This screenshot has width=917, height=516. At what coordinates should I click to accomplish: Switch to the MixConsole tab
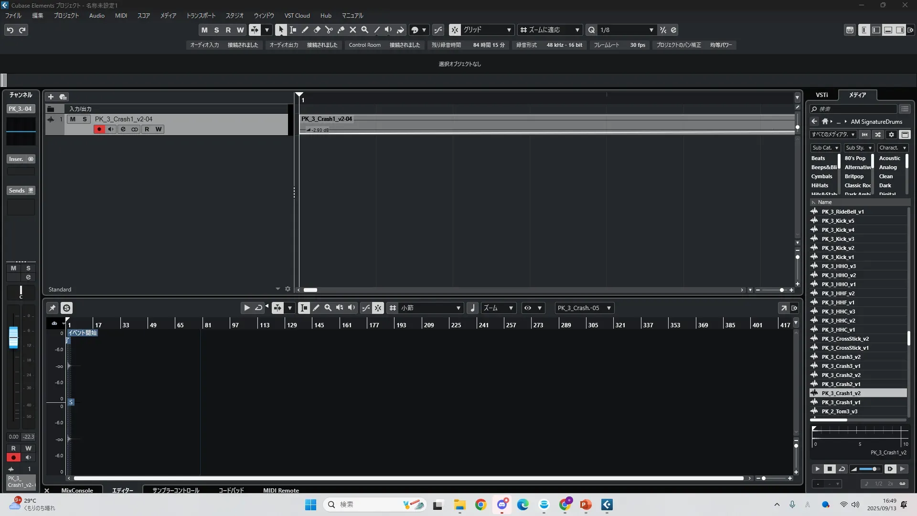(77, 490)
